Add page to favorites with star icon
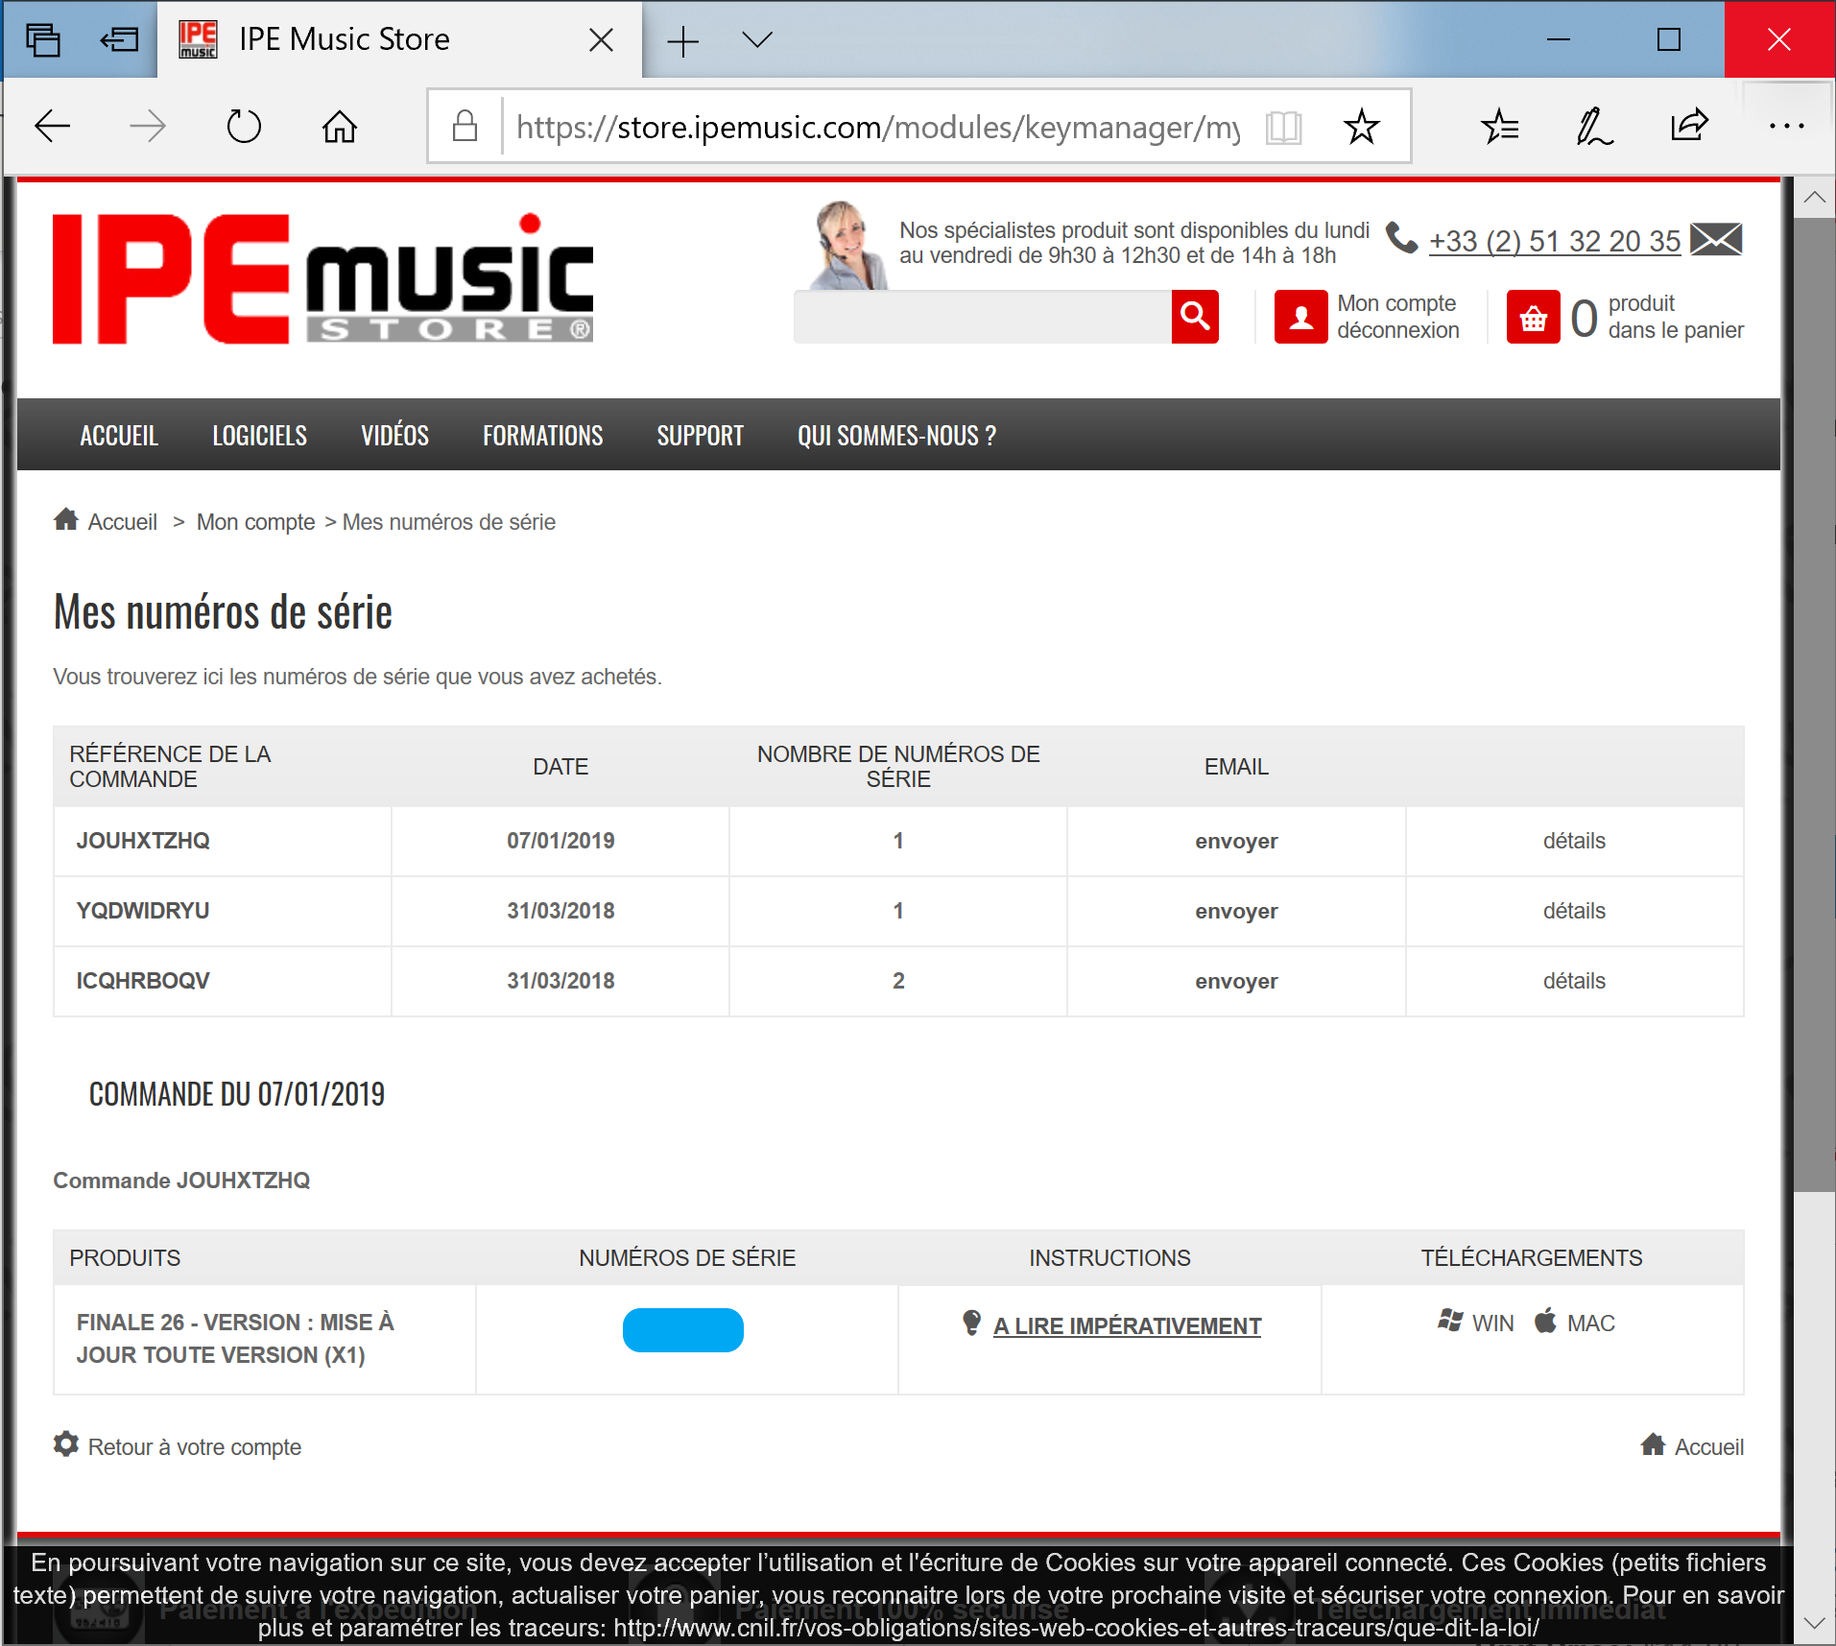The width and height of the screenshot is (1836, 1646). click(1361, 127)
